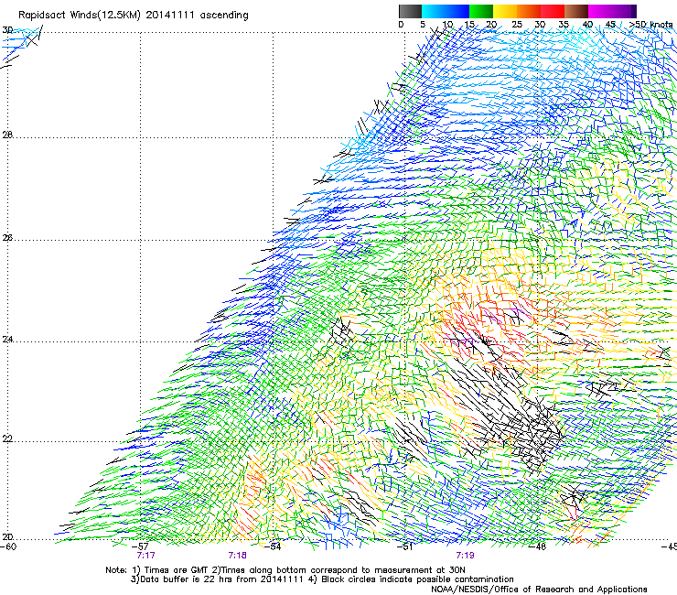Image resolution: width=677 pixels, height=595 pixels.
Task: Click the NOAA/NESDIS/Office of Research and Applications credit
Action: (x=539, y=590)
